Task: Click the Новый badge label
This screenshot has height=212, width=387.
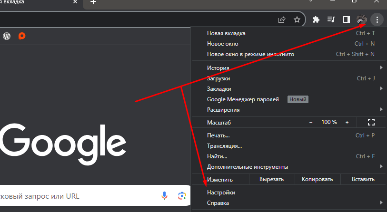Action: [298, 99]
